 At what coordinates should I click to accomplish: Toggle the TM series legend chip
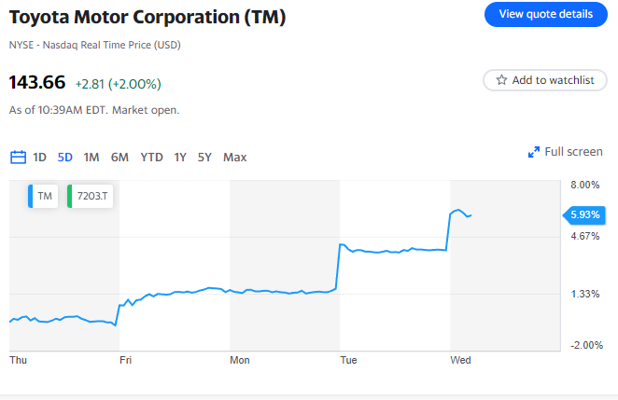pos(45,196)
